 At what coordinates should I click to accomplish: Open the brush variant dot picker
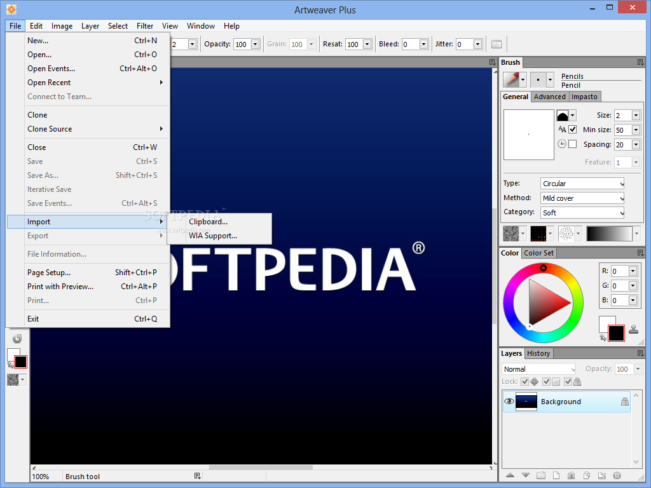coord(542,79)
